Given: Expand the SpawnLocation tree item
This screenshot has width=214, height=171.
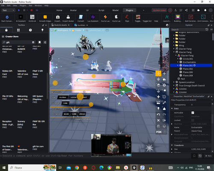Looking at the screenshot, I should pos(174,82).
